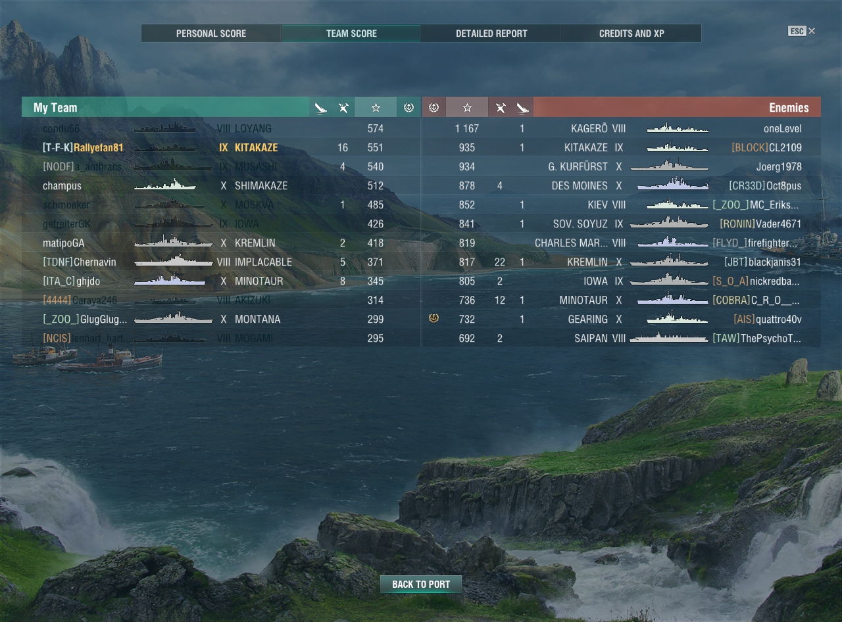Click the Enemies plane kills column icon

click(x=523, y=108)
